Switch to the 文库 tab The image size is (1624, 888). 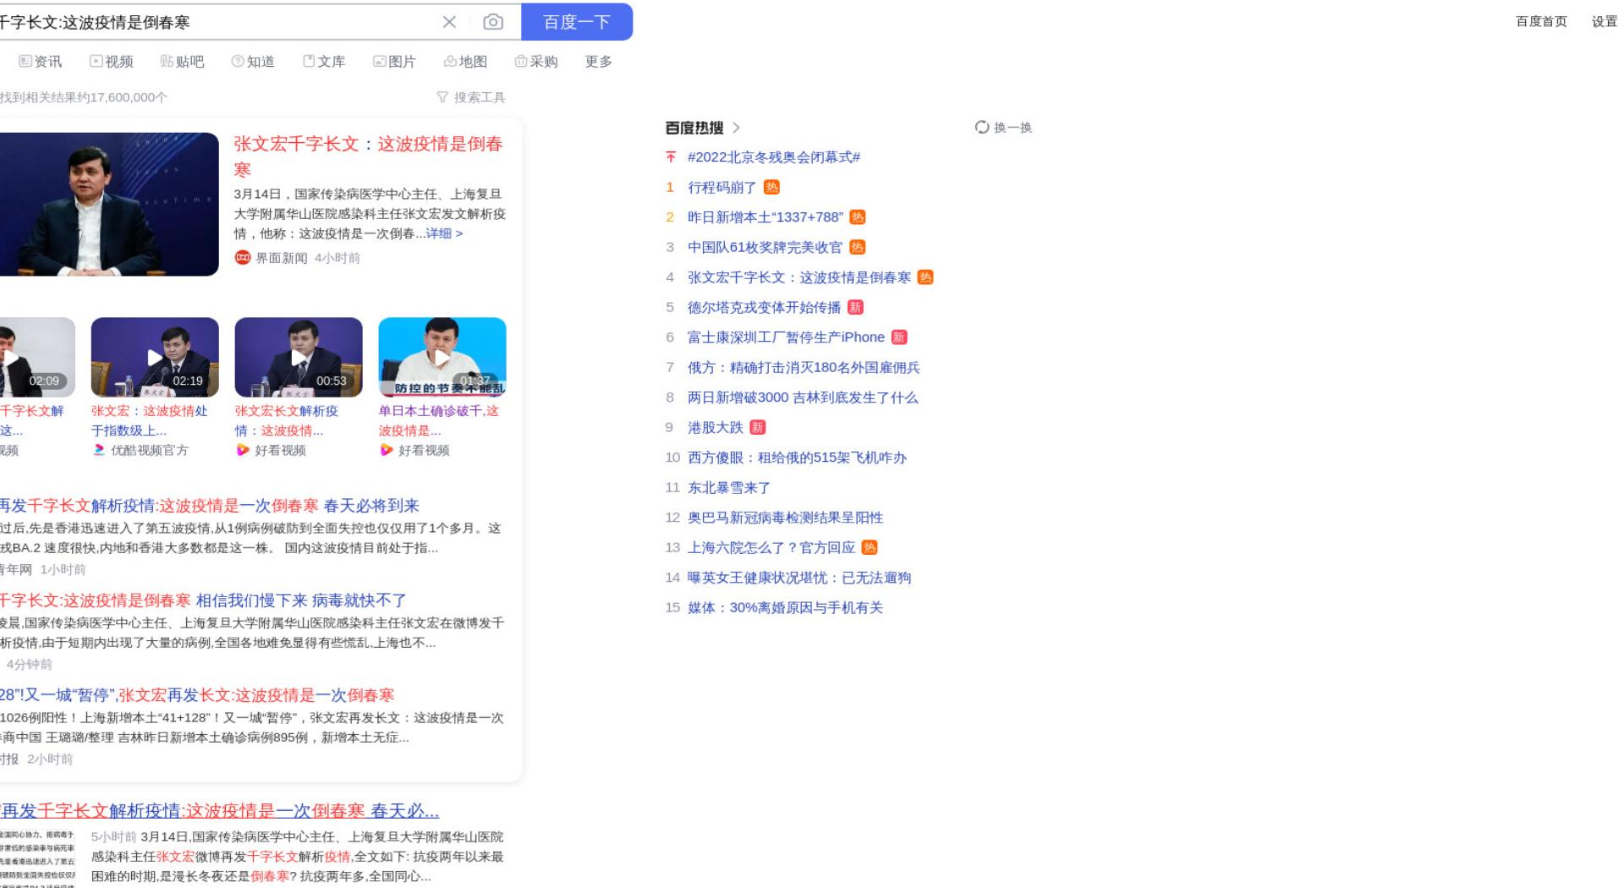324,61
